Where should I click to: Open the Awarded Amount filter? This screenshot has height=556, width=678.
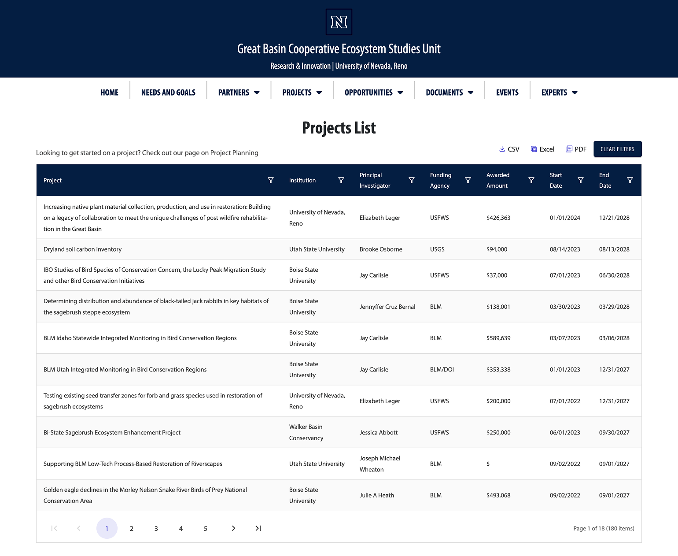click(531, 180)
